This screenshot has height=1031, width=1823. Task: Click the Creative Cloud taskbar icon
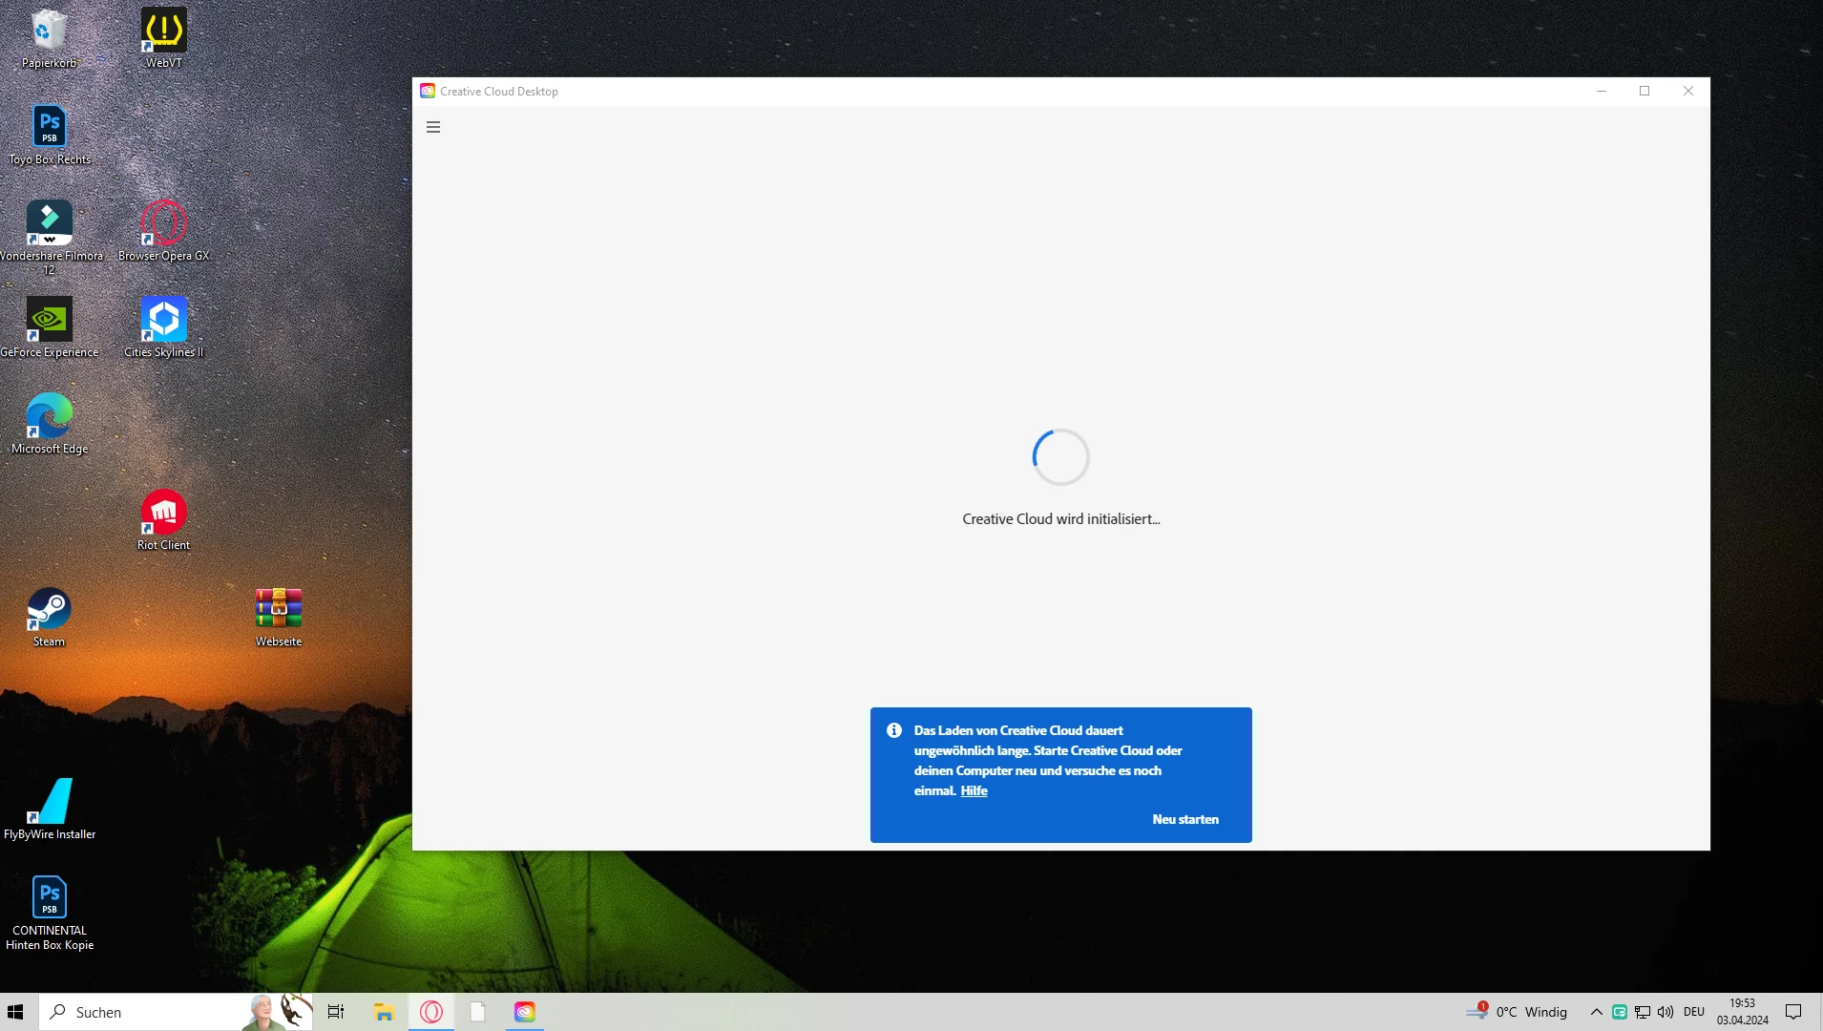(525, 1012)
